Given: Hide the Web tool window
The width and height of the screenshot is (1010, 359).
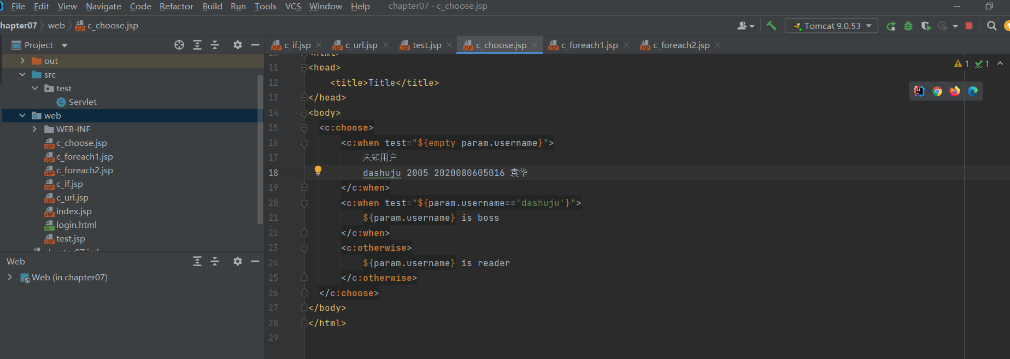Looking at the screenshot, I should [255, 261].
